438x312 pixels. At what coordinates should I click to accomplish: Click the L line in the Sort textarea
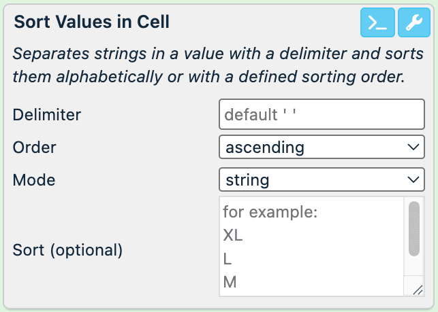point(228,259)
